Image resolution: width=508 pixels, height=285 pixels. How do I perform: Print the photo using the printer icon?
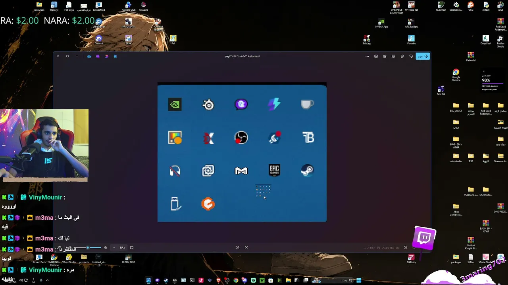(x=393, y=56)
